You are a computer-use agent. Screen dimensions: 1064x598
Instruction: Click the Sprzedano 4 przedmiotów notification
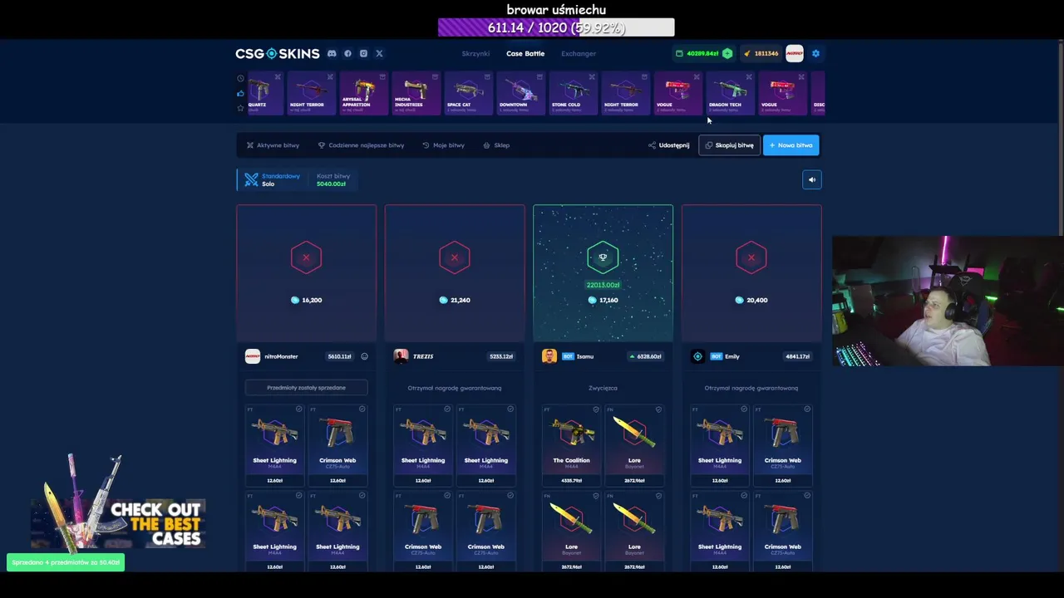66,562
